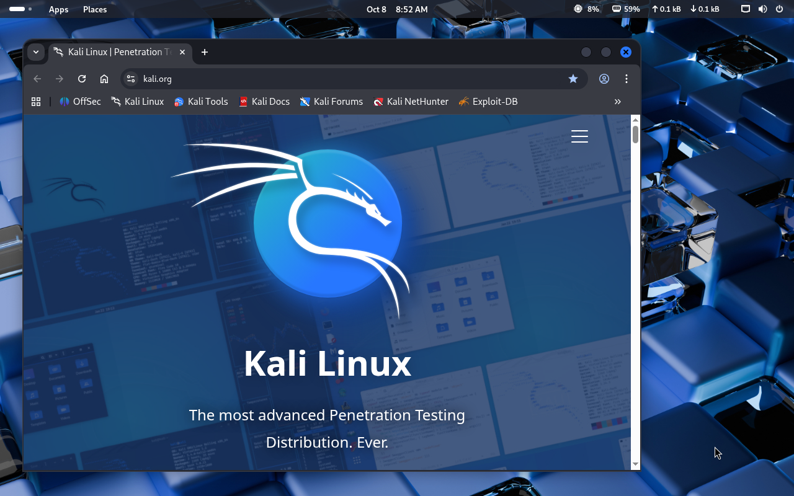
Task: Show more bookmarks with the chevron
Action: tap(617, 102)
